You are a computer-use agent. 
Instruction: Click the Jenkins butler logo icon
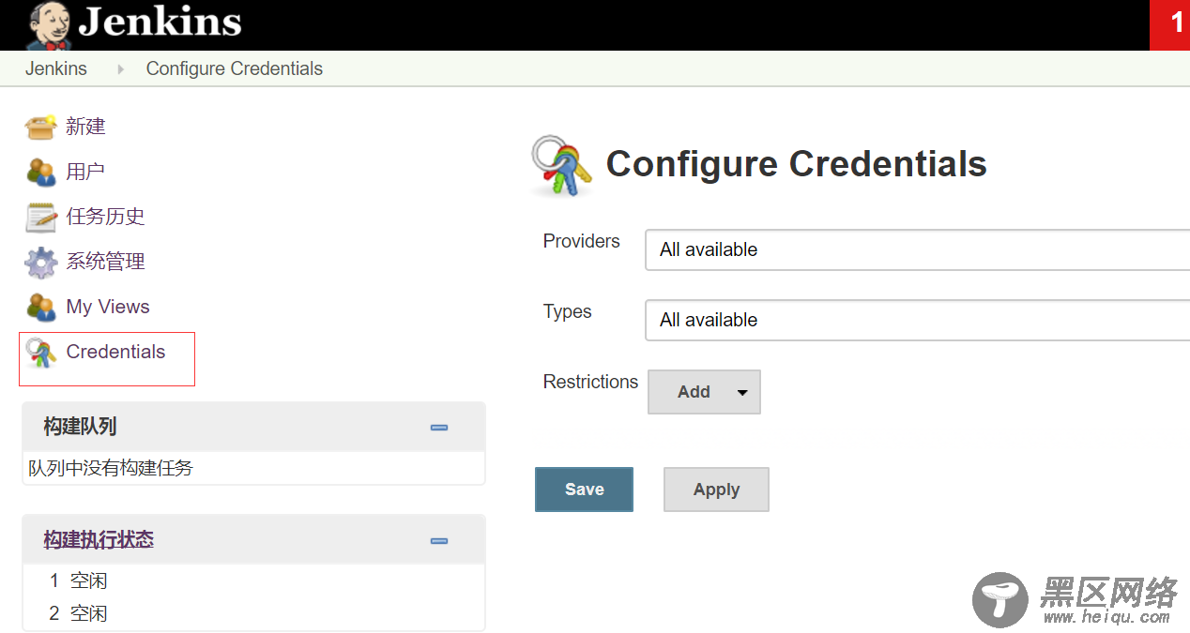[x=48, y=25]
